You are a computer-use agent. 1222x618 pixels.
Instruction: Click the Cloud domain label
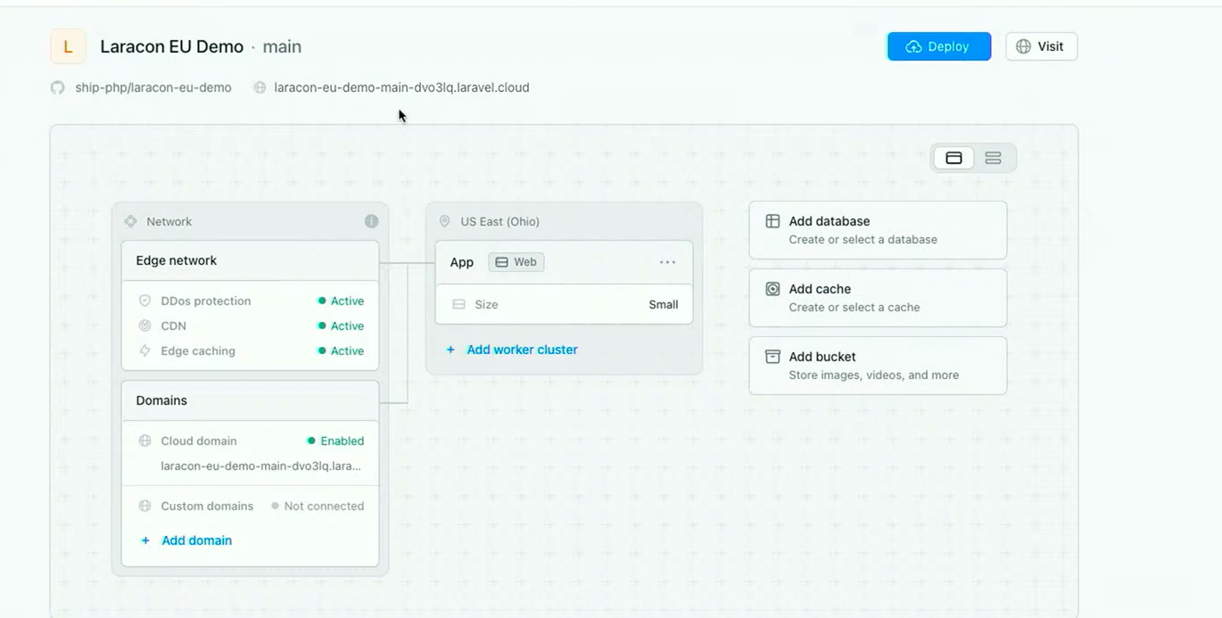pyautogui.click(x=199, y=441)
